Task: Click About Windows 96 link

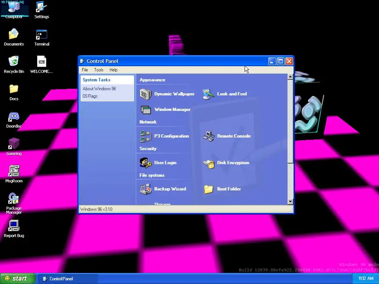Action: click(99, 89)
